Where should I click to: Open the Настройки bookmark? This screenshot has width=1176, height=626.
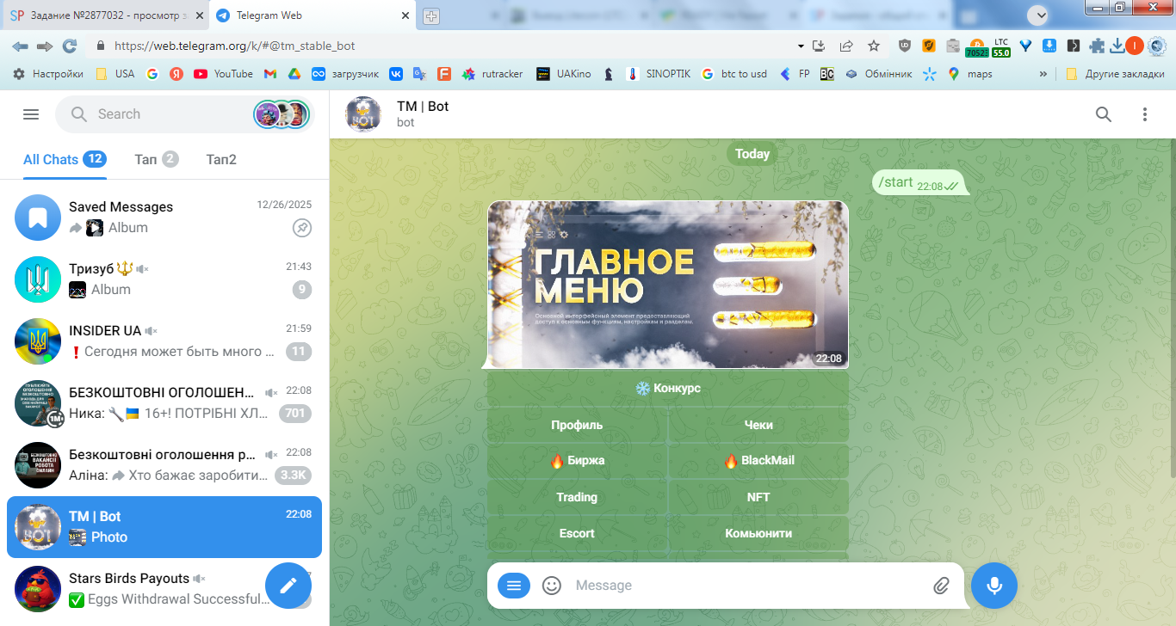(x=48, y=74)
